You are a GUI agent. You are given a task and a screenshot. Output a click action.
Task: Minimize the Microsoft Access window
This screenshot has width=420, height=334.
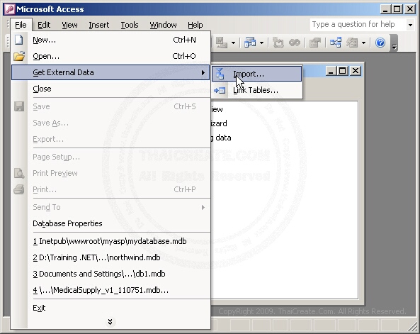point(385,9)
